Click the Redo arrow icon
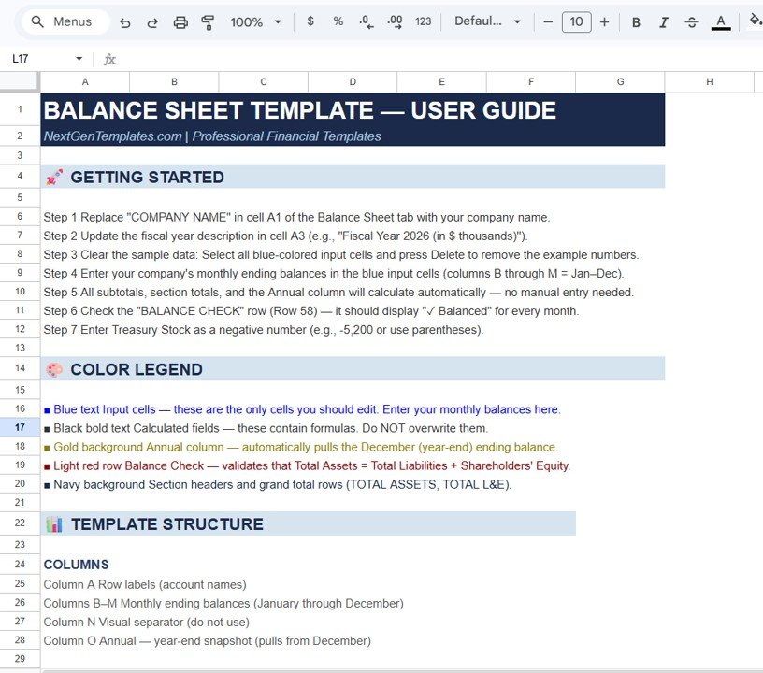This screenshot has width=763, height=673. pos(152,21)
